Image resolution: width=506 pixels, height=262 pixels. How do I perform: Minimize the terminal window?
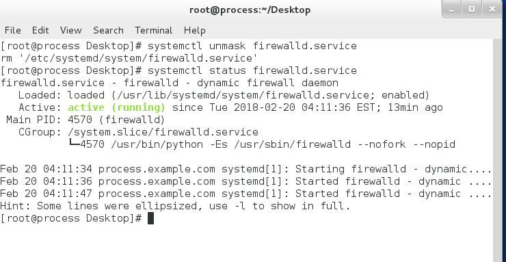pyautogui.click(x=452, y=10)
